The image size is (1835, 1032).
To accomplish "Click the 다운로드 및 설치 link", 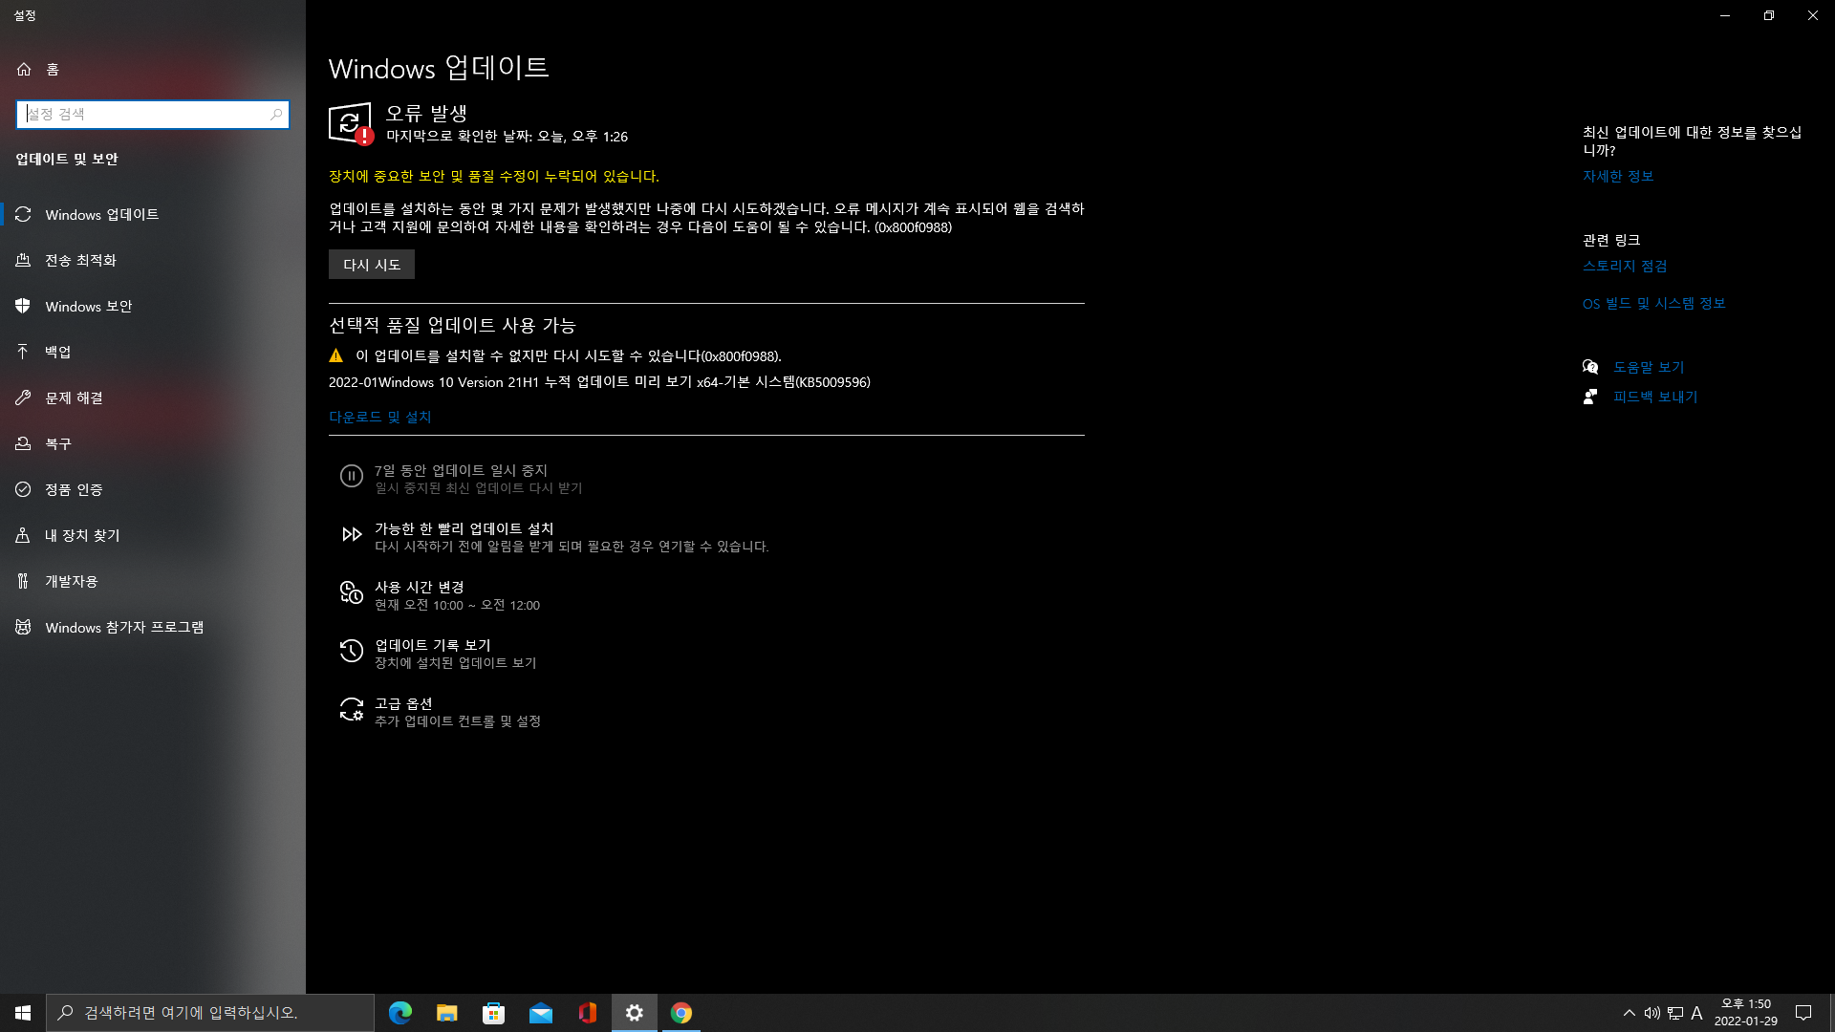I will [380, 418].
